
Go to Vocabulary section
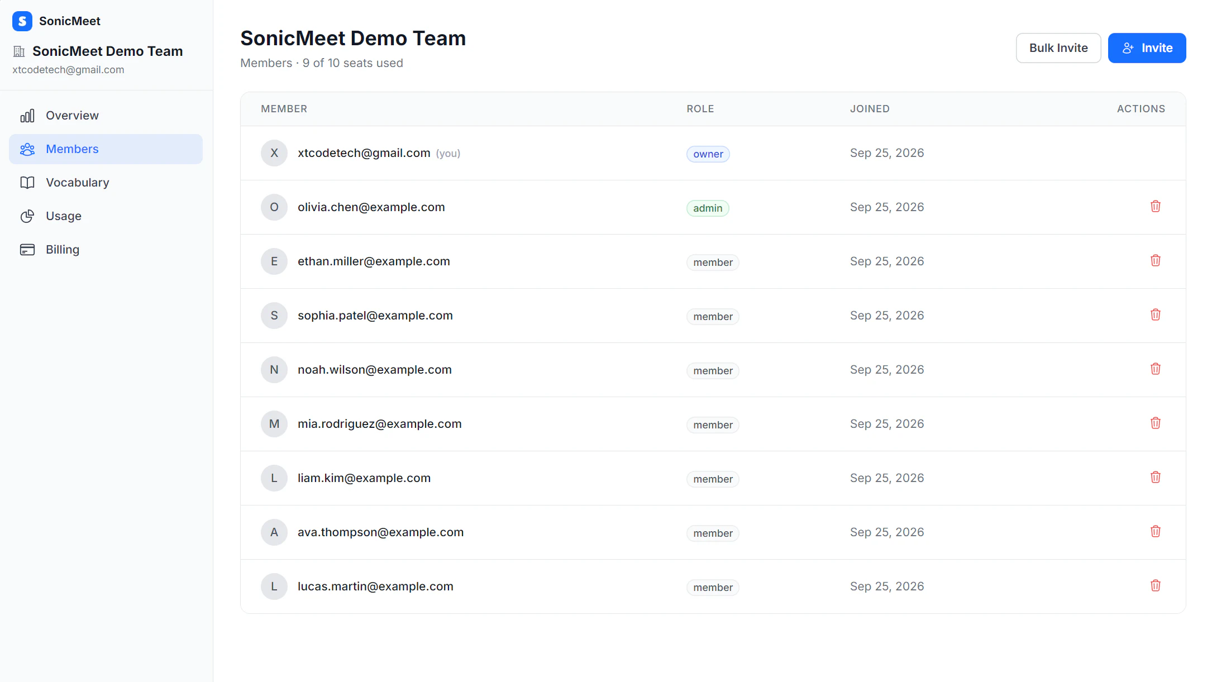pos(106,183)
